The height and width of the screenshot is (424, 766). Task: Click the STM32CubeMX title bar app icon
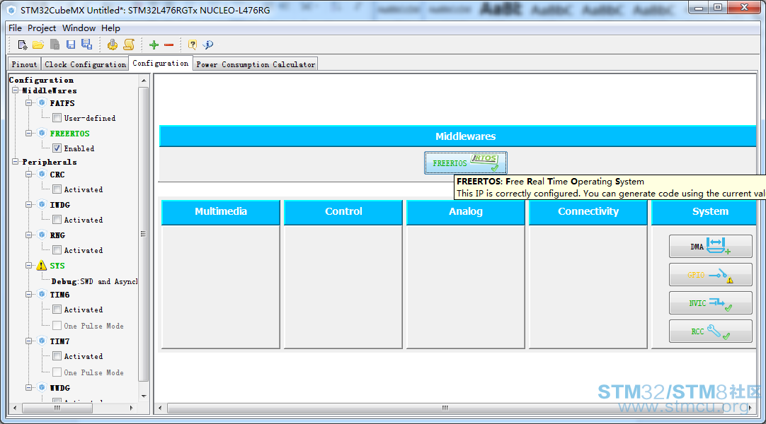pos(12,10)
